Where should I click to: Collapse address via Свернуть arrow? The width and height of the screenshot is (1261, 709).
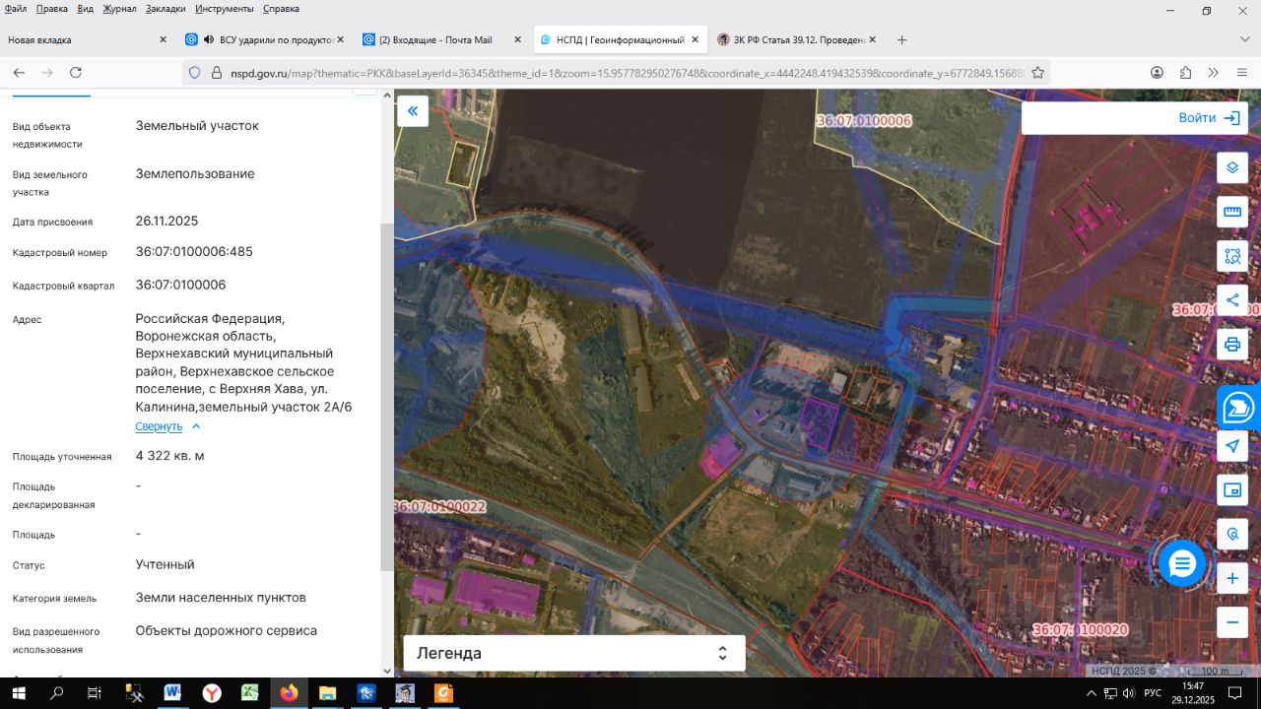coord(196,426)
